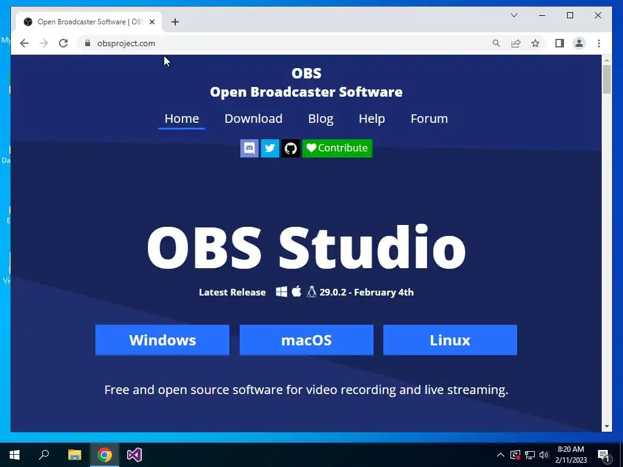The height and width of the screenshot is (467, 623).
Task: Click the '29.0.2 - February 4th' release text
Action: 367,292
